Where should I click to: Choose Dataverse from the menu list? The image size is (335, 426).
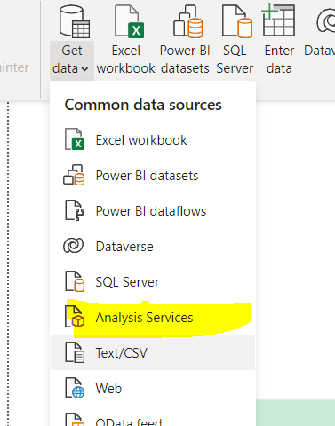point(153,247)
